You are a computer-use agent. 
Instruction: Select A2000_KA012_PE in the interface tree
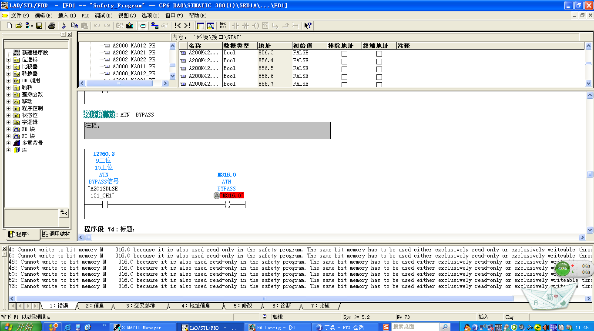pos(134,46)
